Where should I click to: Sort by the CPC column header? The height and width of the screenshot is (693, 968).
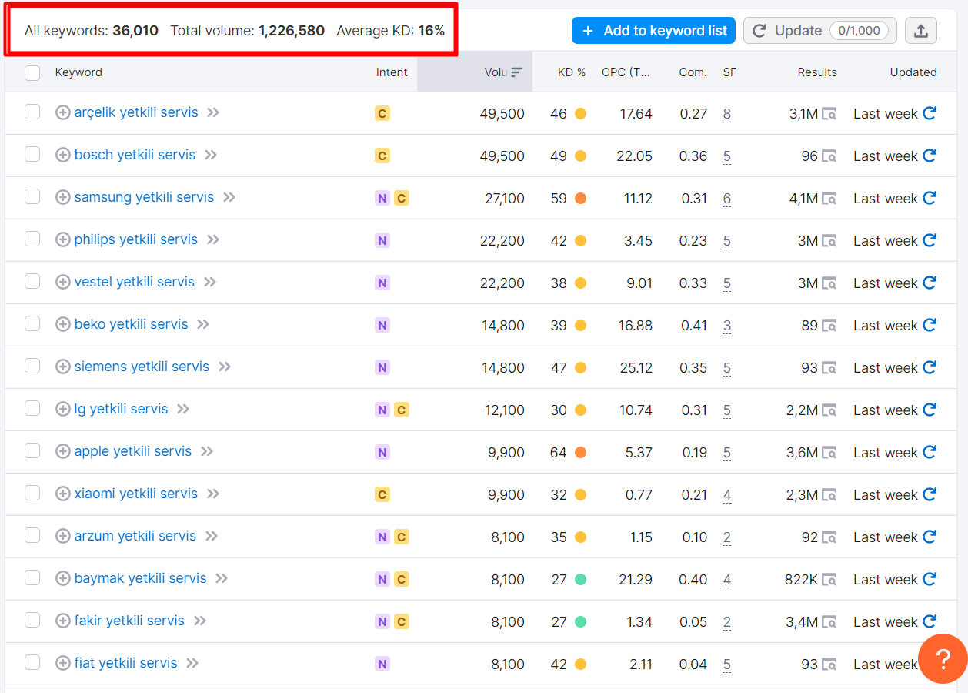626,72
